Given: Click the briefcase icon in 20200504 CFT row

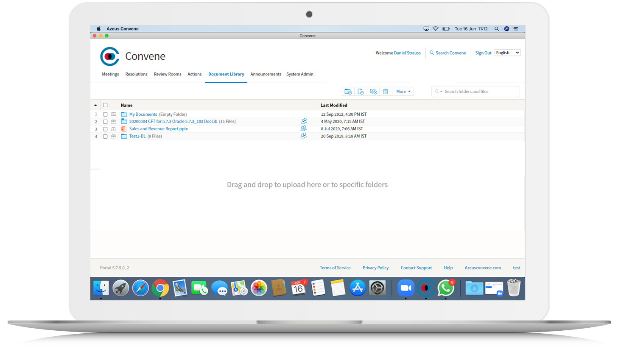Looking at the screenshot, I should [x=114, y=121].
